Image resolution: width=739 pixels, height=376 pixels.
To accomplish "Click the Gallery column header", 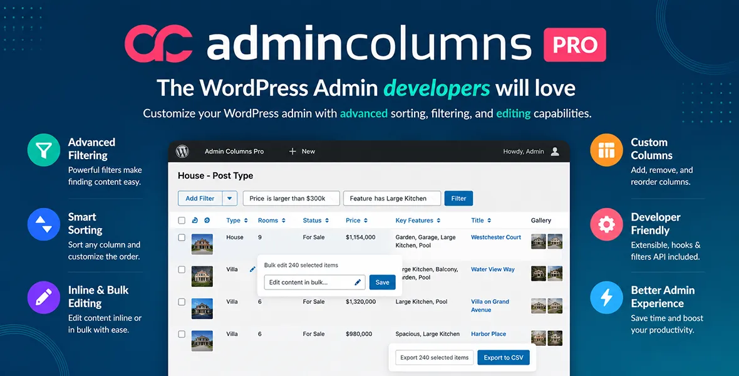I will [541, 221].
